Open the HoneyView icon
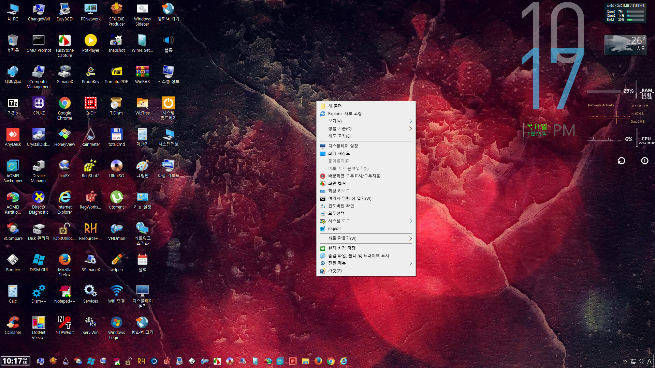Screen dimensions: 655x368 pos(64,138)
